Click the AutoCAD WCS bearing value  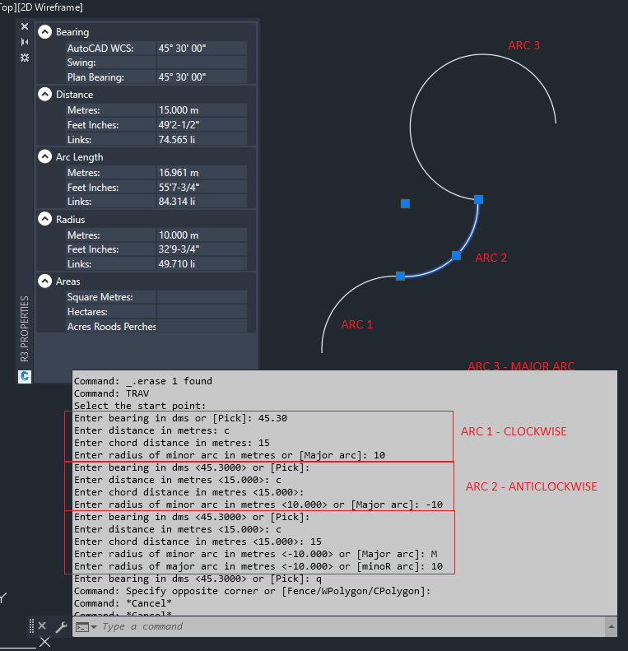point(202,49)
